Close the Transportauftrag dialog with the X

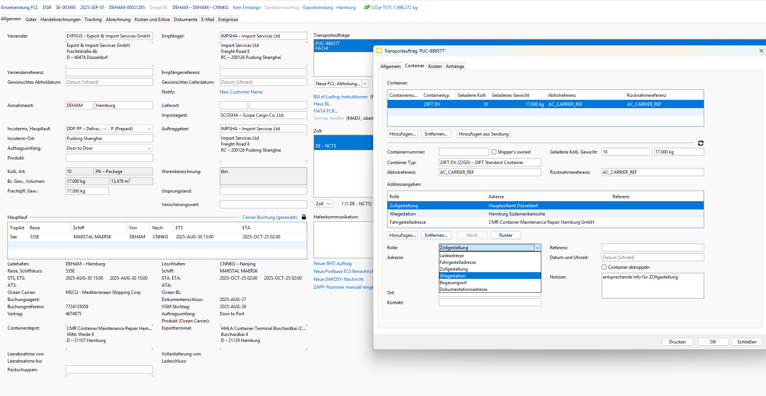pos(761,51)
